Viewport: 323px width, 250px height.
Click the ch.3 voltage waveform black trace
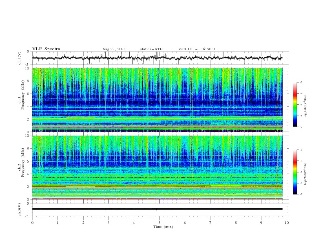pyautogui.click(x=157, y=209)
